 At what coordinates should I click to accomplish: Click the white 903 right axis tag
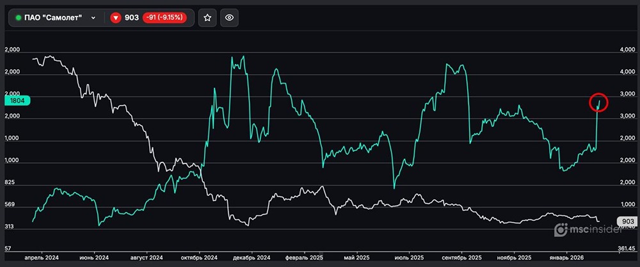(625, 221)
